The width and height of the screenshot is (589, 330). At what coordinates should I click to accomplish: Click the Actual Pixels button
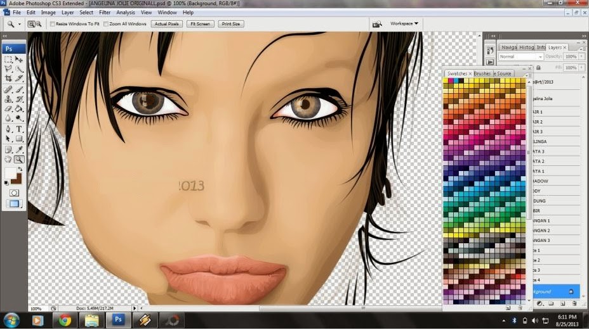click(x=167, y=24)
